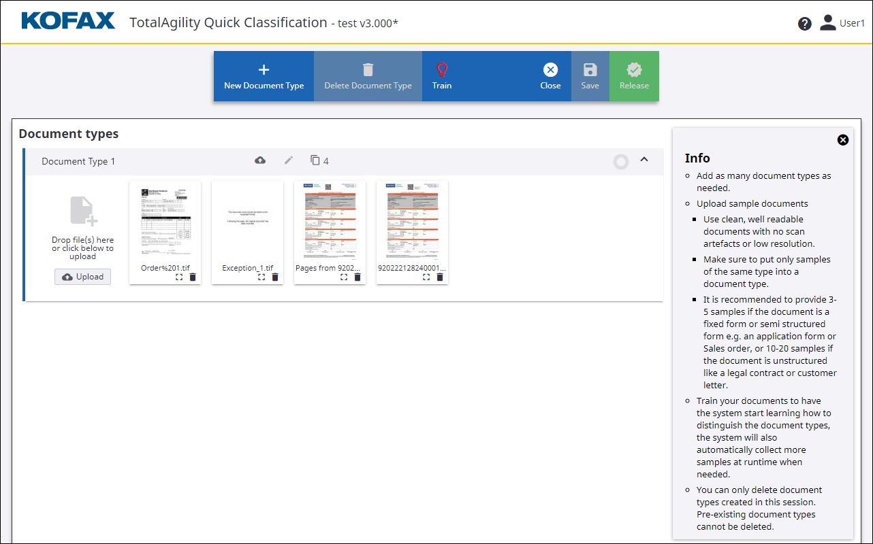Save changes with the Save toolbar item

tap(590, 75)
